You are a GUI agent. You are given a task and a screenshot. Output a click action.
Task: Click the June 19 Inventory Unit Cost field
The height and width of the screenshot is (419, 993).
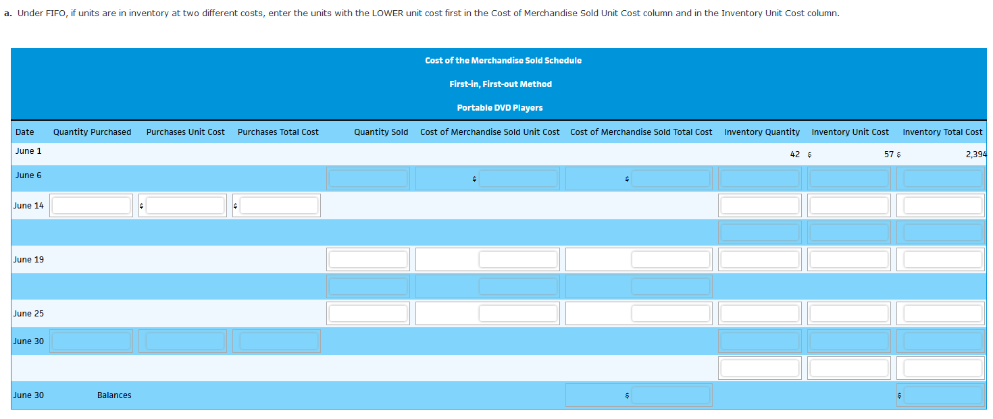tap(848, 258)
